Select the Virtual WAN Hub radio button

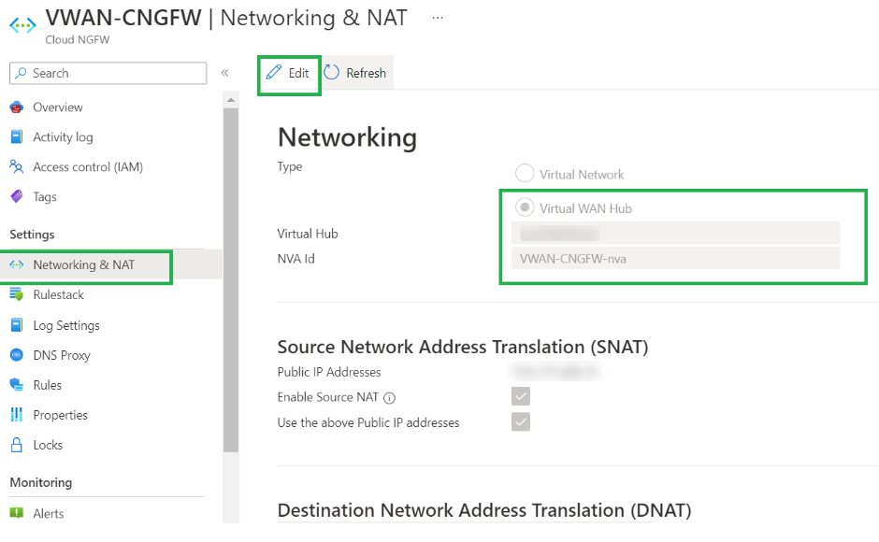(x=525, y=207)
